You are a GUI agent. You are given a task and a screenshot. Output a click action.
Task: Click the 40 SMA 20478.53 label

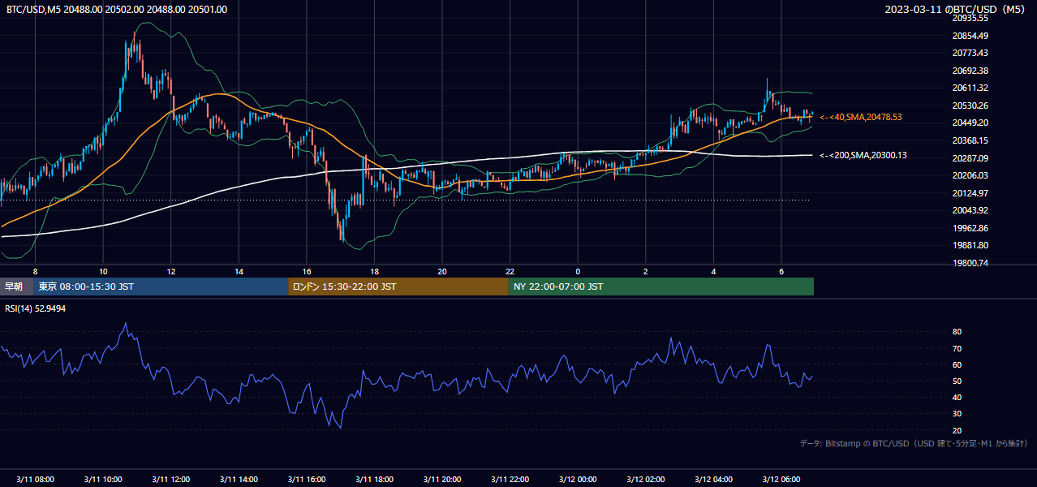point(861,117)
